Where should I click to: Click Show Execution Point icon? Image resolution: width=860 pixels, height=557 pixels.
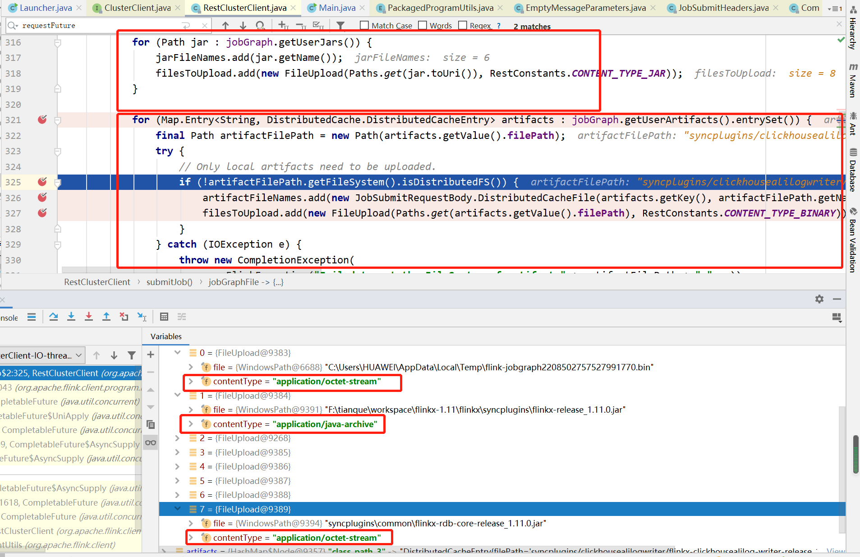point(32,317)
